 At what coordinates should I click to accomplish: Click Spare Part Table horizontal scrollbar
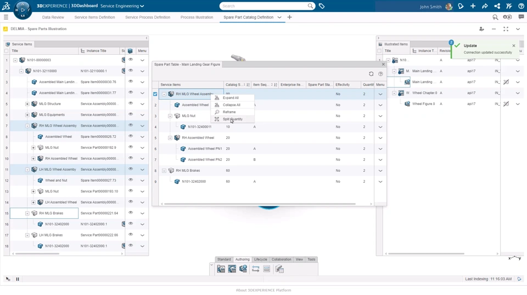(260, 204)
